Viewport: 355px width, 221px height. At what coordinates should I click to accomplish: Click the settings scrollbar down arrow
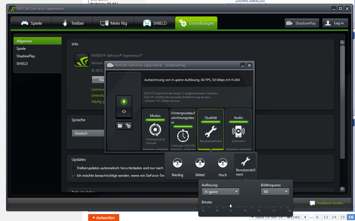click(343, 189)
